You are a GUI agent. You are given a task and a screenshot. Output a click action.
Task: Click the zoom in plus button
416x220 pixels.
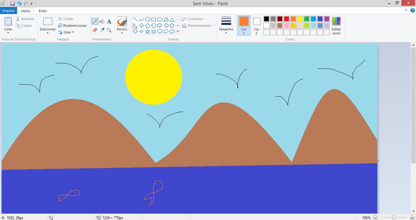tap(412, 218)
